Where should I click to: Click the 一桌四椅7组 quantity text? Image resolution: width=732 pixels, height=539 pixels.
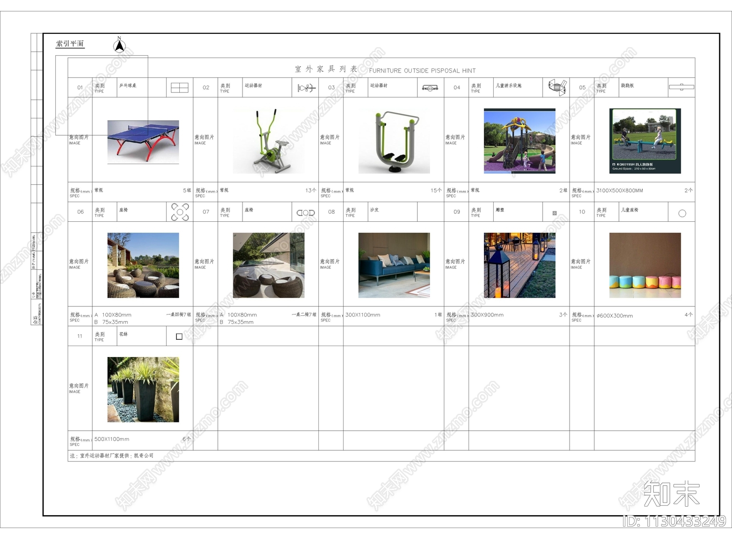pos(179,315)
